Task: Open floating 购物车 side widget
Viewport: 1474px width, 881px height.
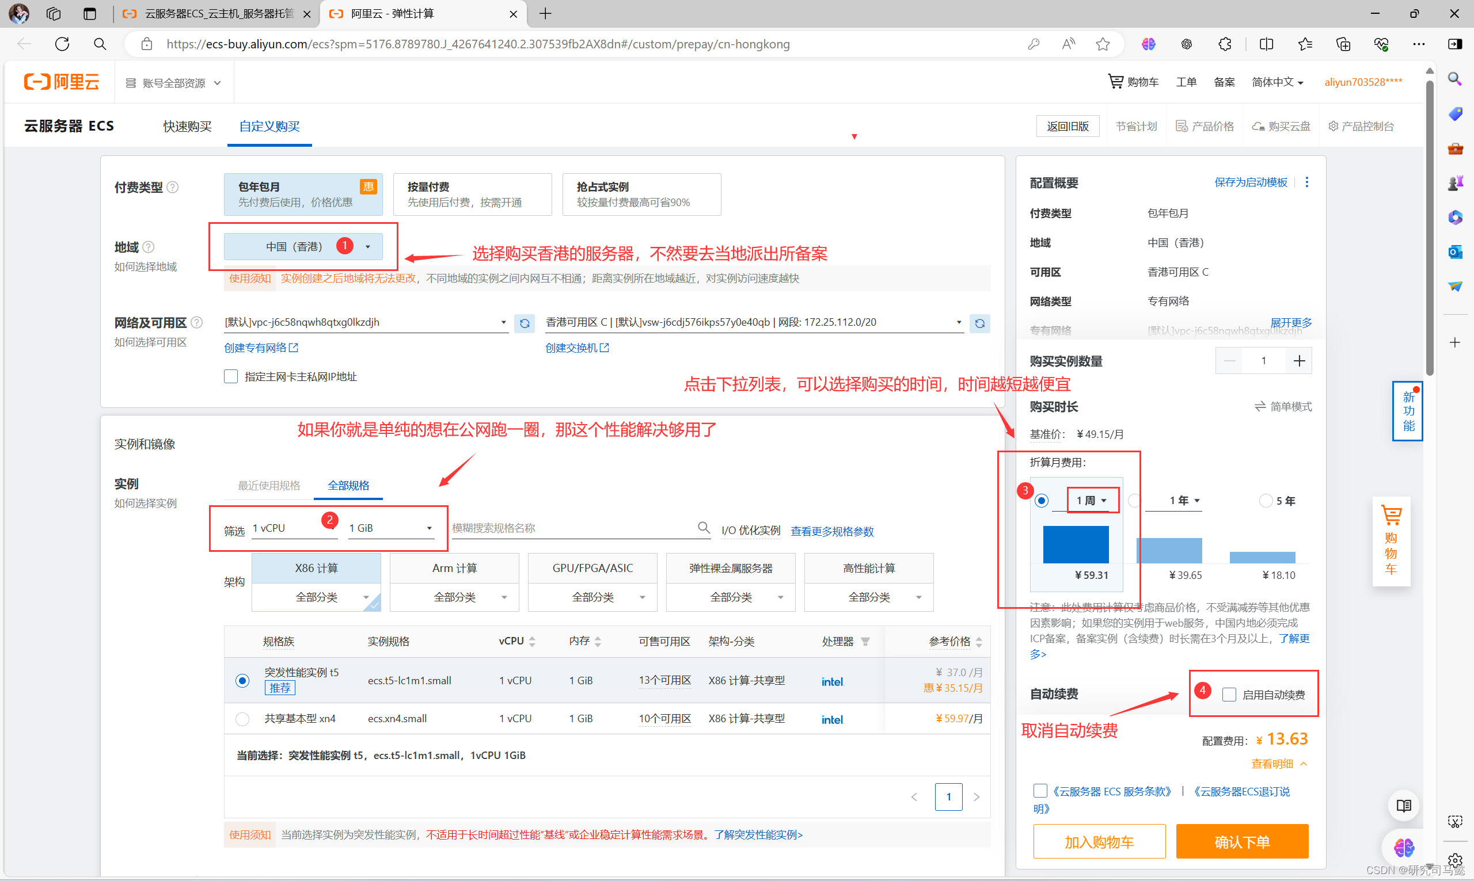Action: (1391, 540)
